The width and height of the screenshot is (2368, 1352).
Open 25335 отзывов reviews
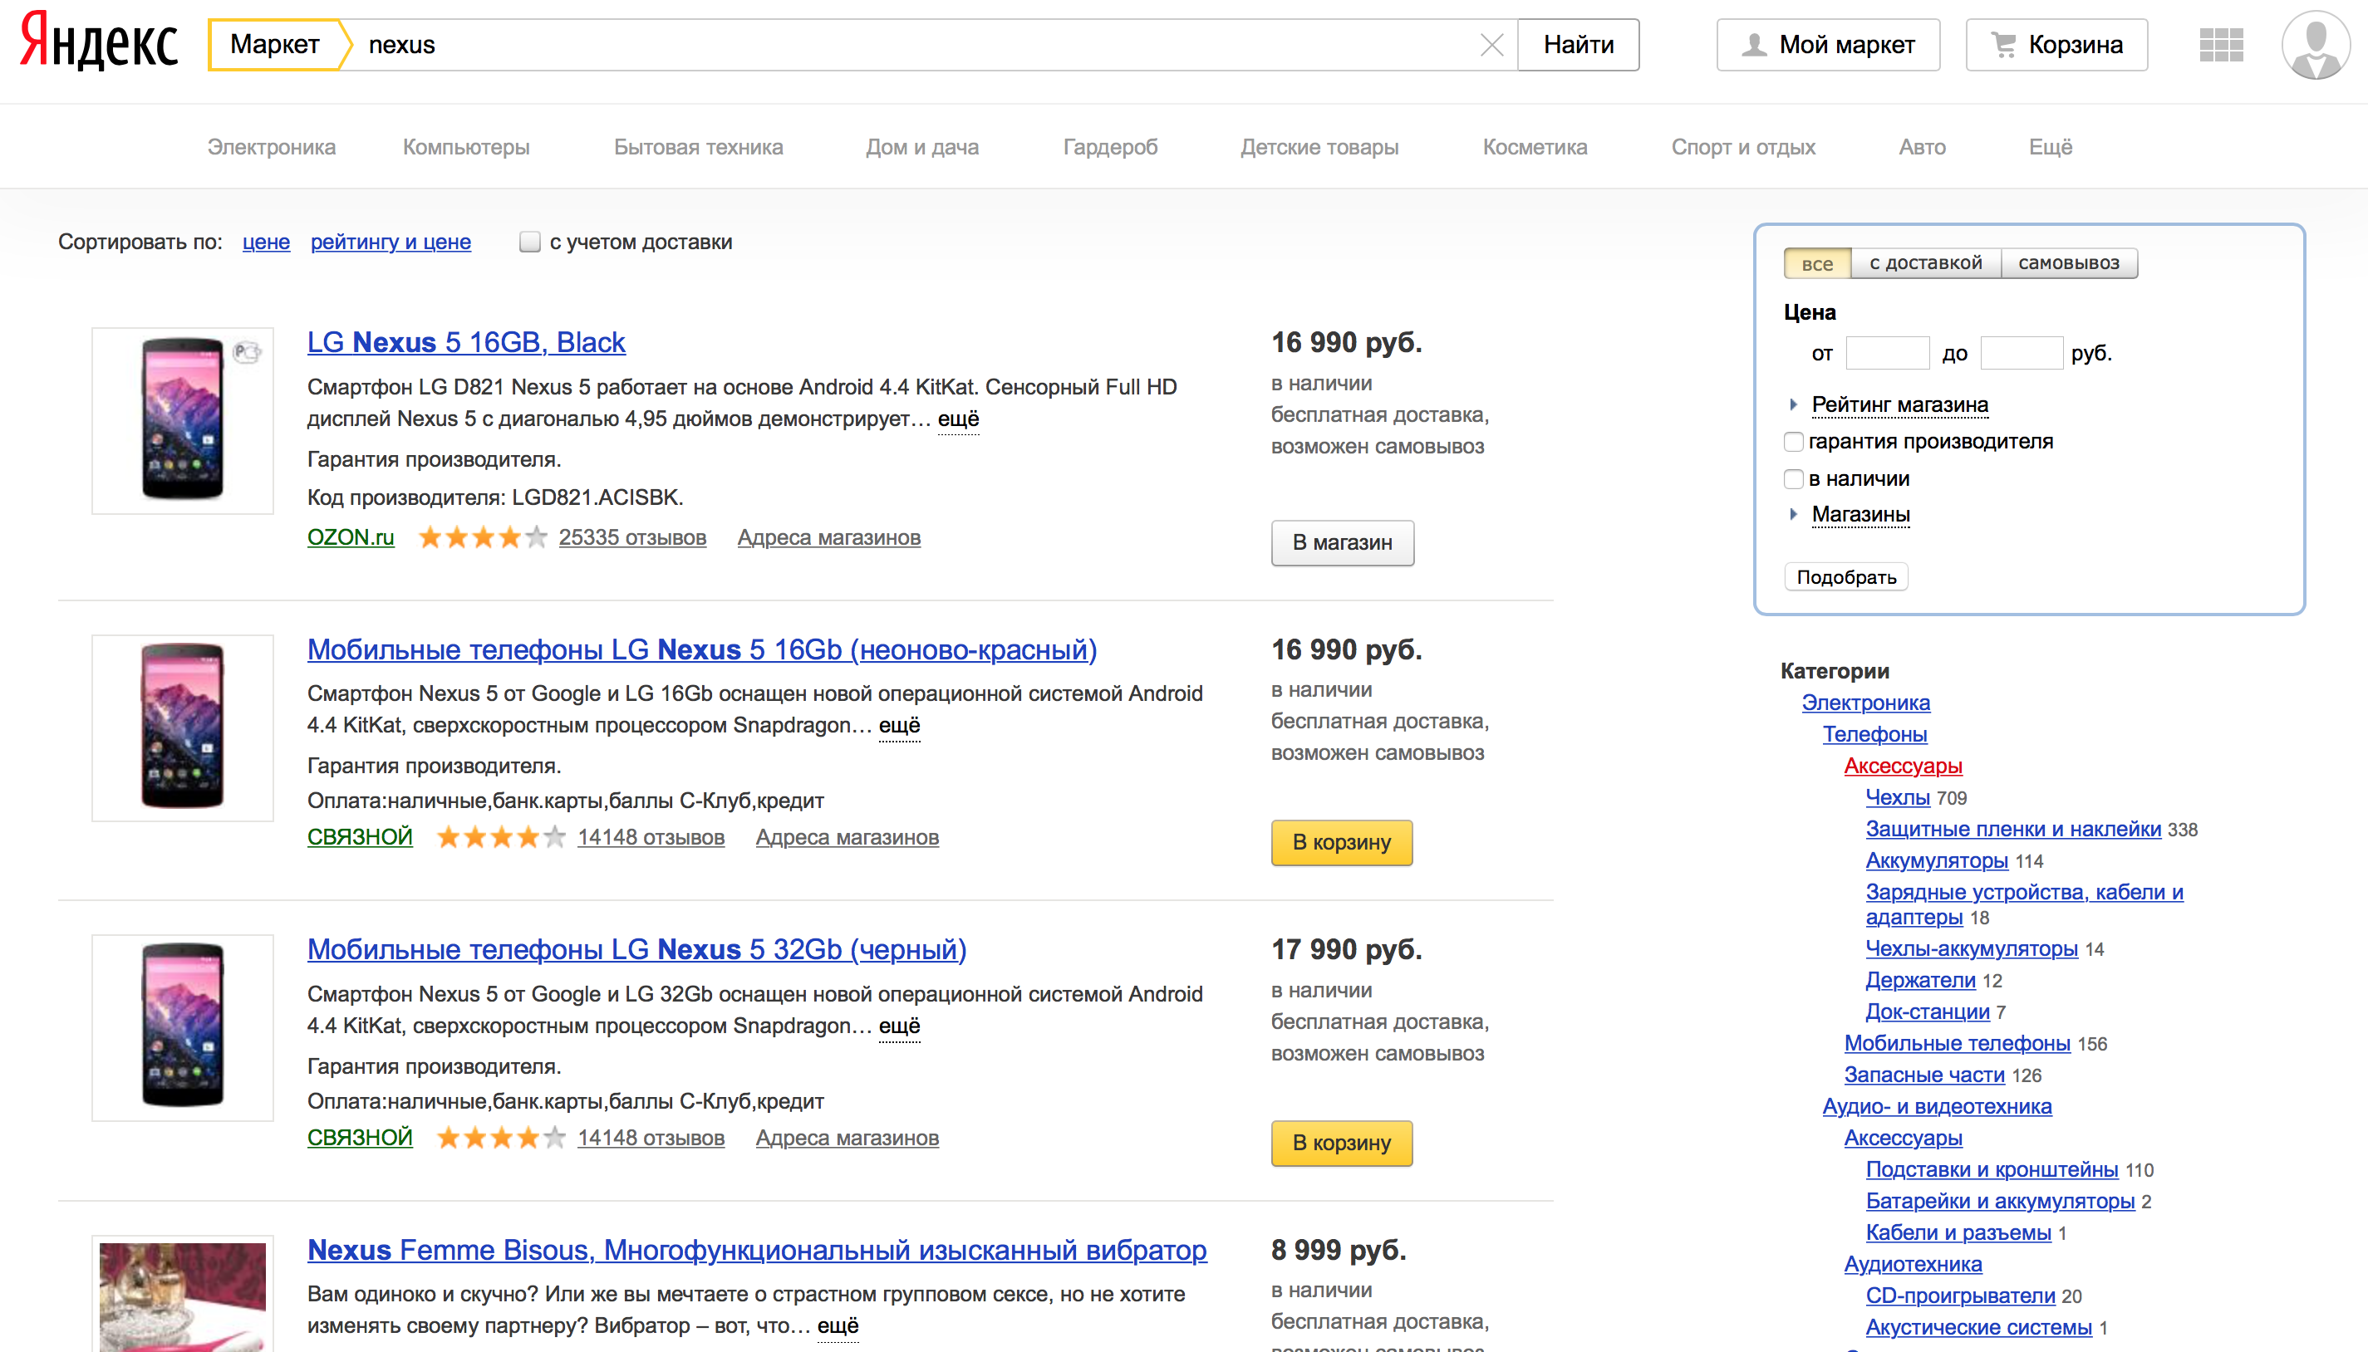pyautogui.click(x=631, y=537)
